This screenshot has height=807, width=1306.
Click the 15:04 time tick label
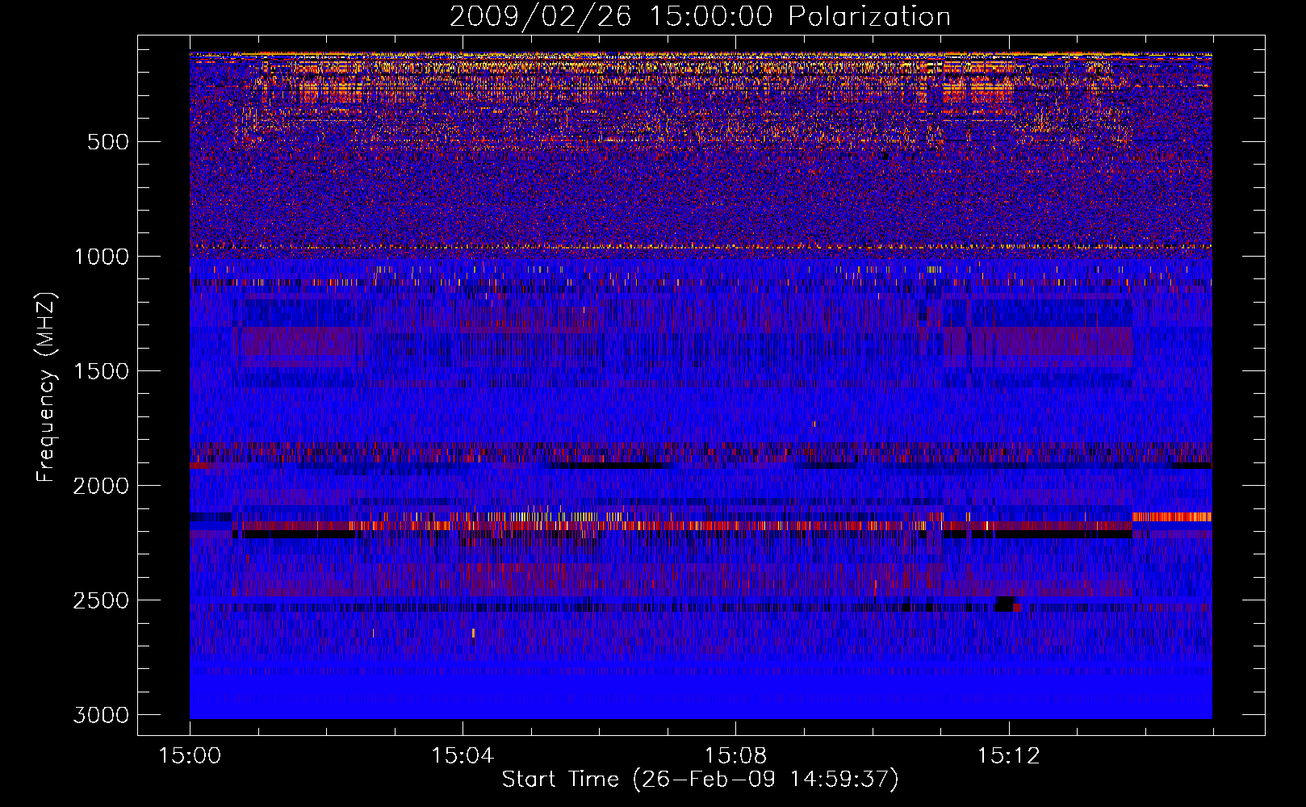coord(463,756)
